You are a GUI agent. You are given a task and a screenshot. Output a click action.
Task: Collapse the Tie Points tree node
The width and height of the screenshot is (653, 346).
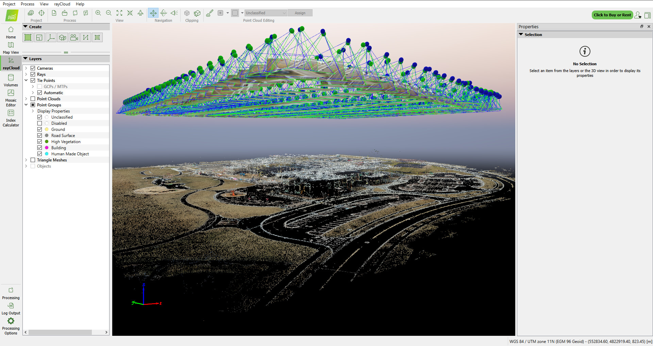point(26,81)
